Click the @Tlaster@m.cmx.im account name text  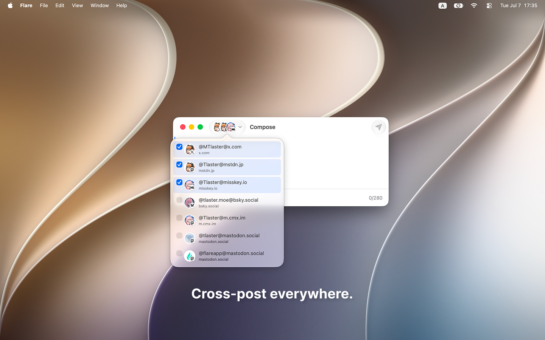click(x=222, y=218)
